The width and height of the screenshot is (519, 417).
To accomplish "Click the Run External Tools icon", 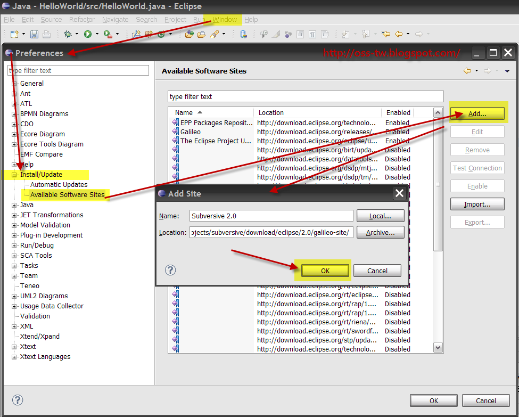I will coord(108,34).
